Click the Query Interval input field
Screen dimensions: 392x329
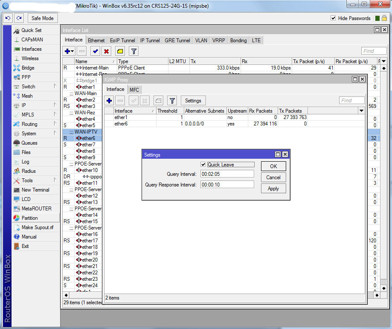tap(227, 174)
